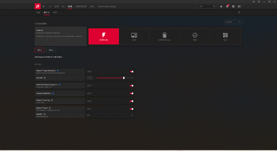
Task: Select the GPU 2 button
Action: coord(51,50)
